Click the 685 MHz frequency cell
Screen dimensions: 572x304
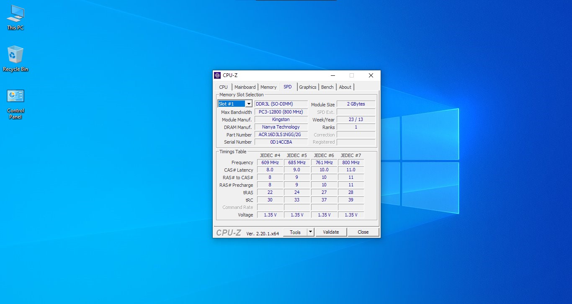[297, 162]
